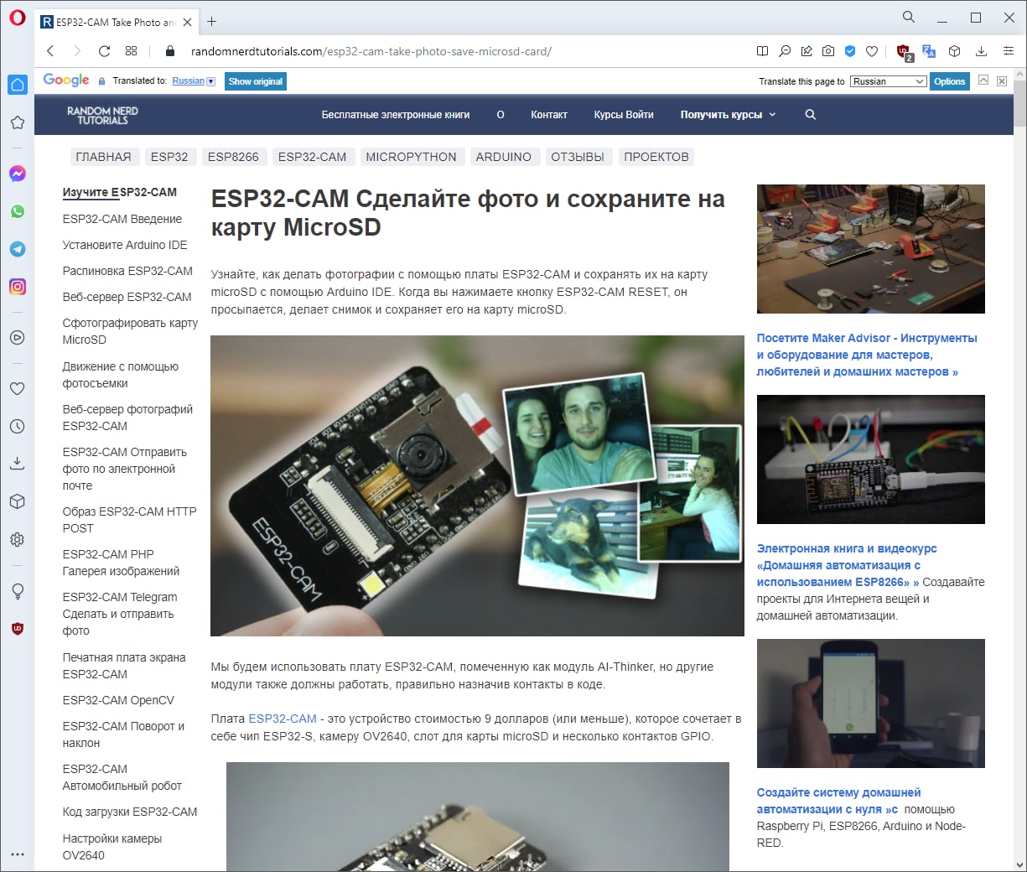Open the ESP32-CAM category tab
Viewport: 1027px width, 872px height.
point(312,157)
